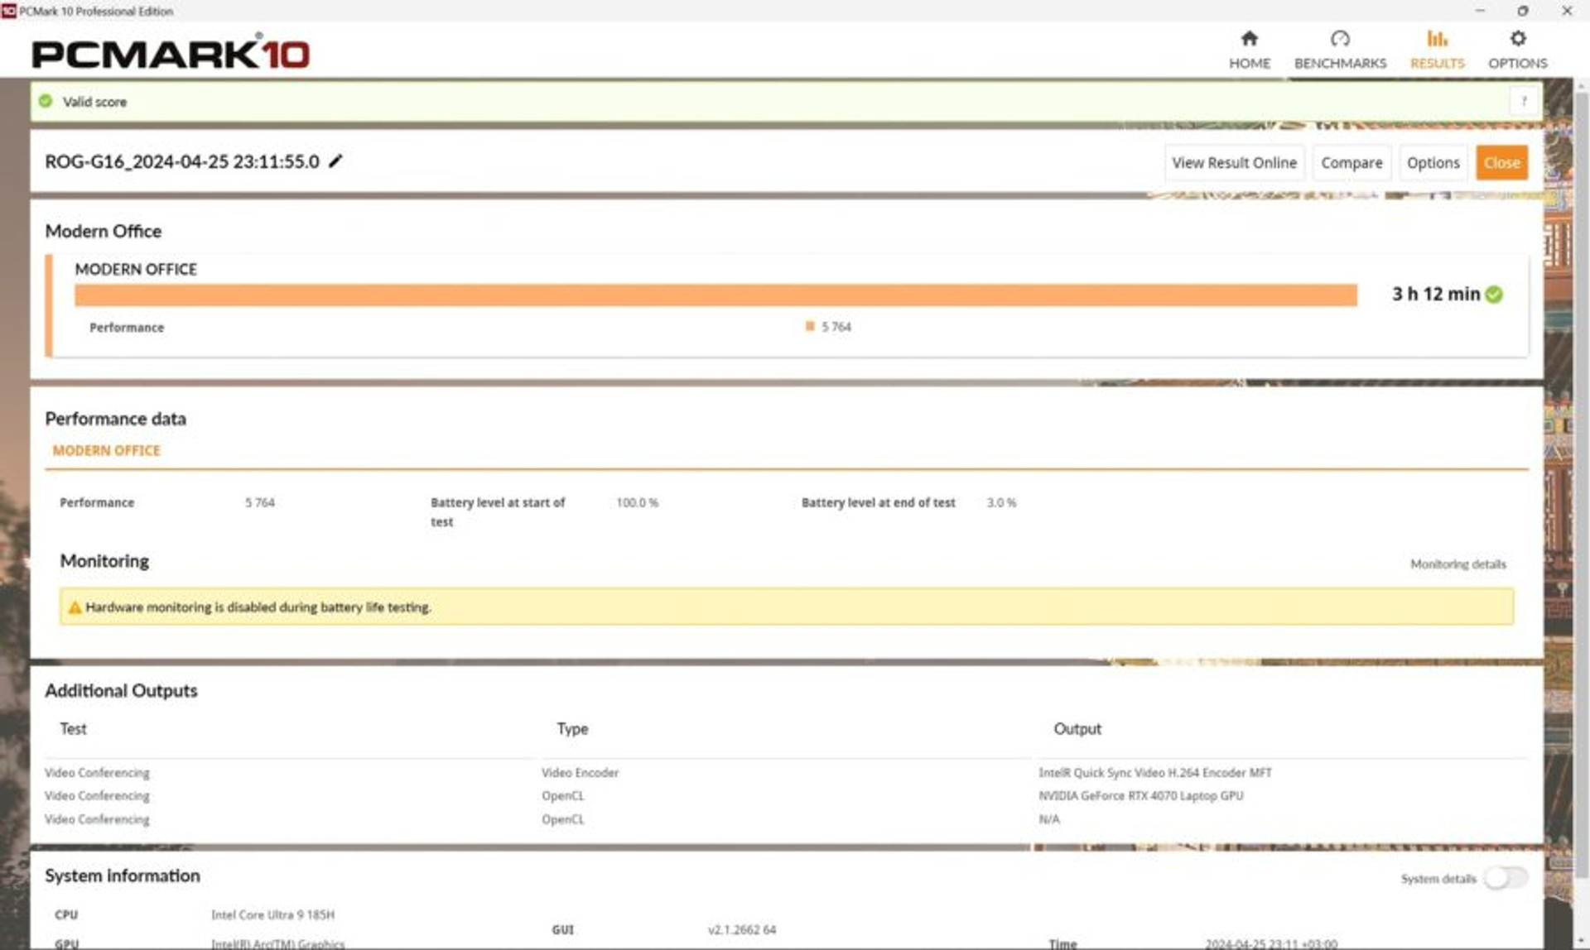Screen dimensions: 1590x950
Task: Click the Additional Outputs Test column header
Action: (x=73, y=729)
